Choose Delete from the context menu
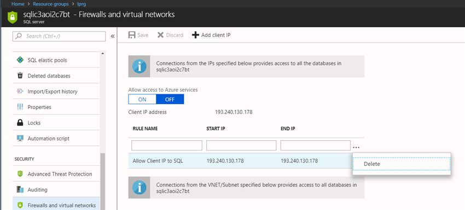The height and width of the screenshot is (210, 465). tap(402, 164)
